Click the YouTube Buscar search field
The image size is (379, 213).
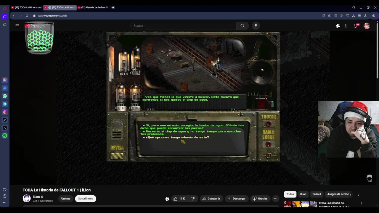click(x=183, y=26)
